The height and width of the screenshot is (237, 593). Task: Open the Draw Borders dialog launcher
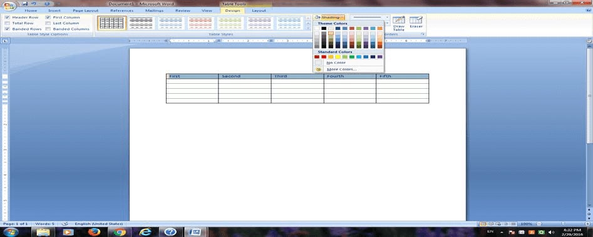(423, 34)
